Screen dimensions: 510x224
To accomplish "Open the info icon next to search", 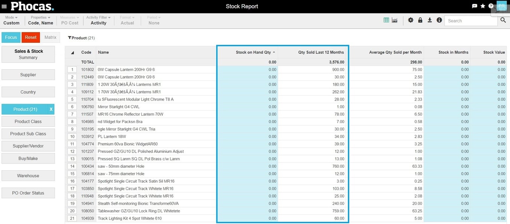I will [x=439, y=20].
